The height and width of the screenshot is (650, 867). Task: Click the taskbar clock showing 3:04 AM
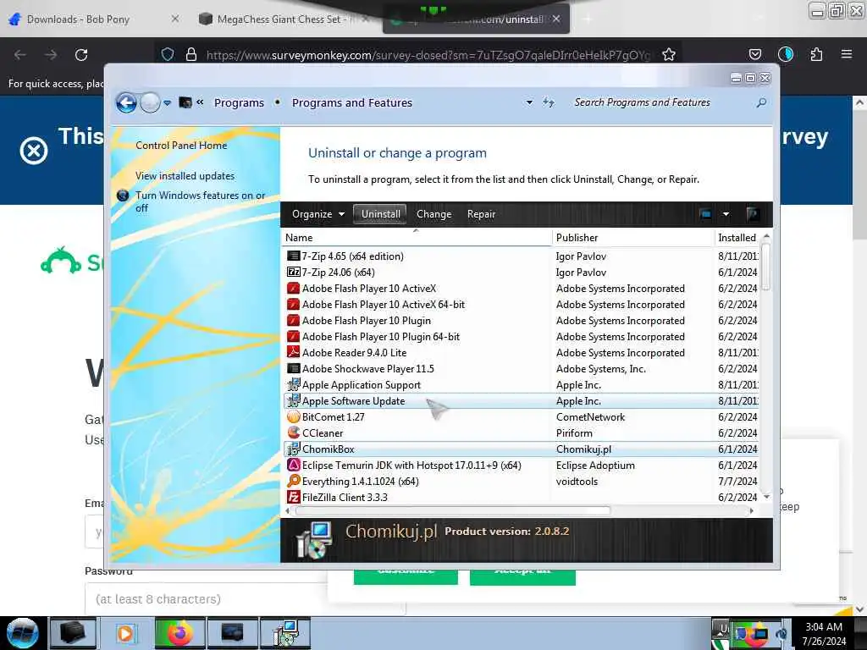pos(824,633)
